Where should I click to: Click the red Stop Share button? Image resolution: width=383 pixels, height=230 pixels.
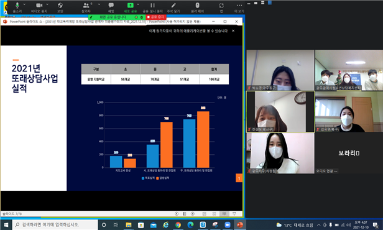tap(156, 17)
